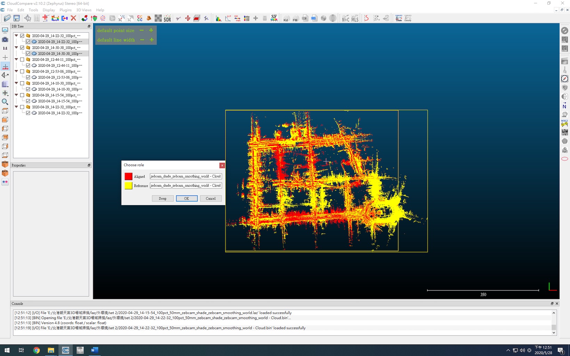Click the red Aligned color swatch

coord(128,176)
